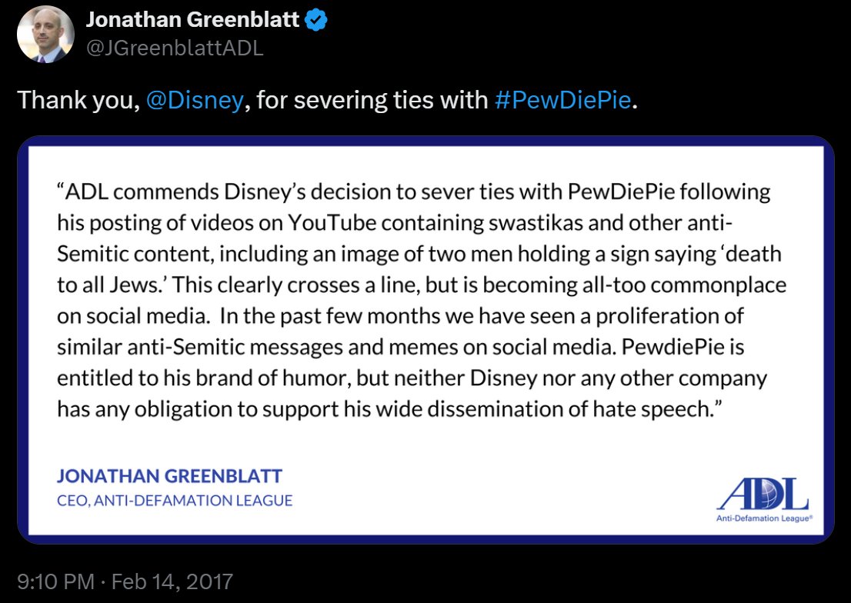851x603 pixels.
Task: Click the "CEO, ANTI-DEFAMATION LEAGUE" line
Action: 175,500
